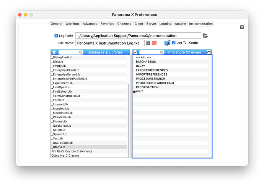The height and width of the screenshot is (187, 264).
Task: Select _FindSelectLib library
Action: (89, 91)
